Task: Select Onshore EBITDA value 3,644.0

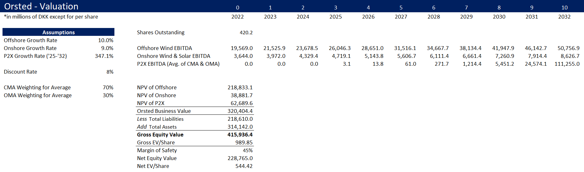Action: click(243, 56)
